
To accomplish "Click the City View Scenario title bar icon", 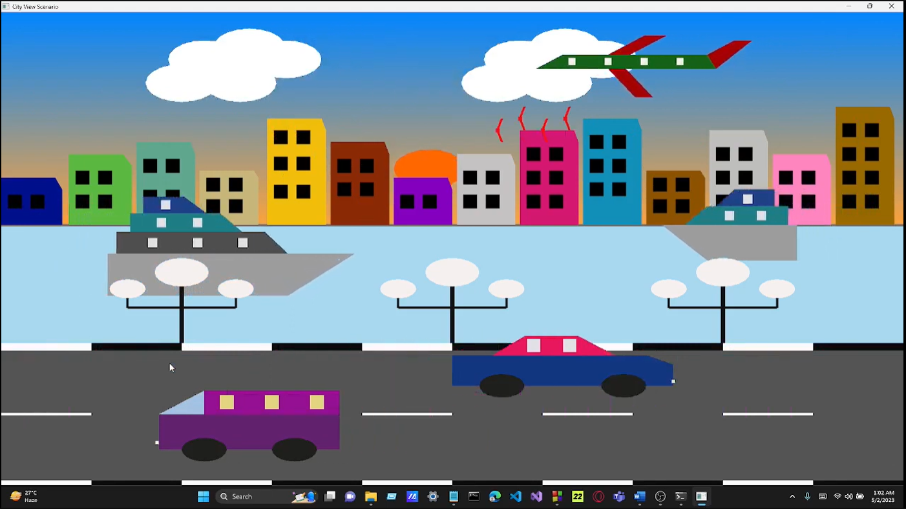I will [x=6, y=6].
